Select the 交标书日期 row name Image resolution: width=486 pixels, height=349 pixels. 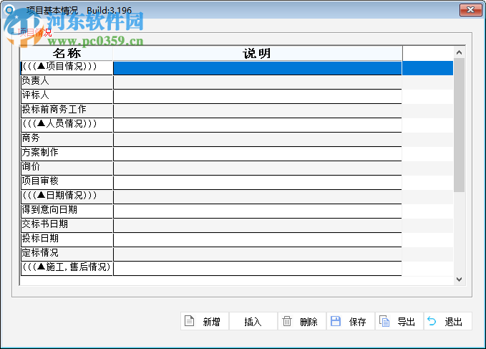(x=67, y=225)
